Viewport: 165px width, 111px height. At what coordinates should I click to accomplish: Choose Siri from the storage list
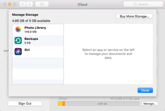[x=38, y=52]
